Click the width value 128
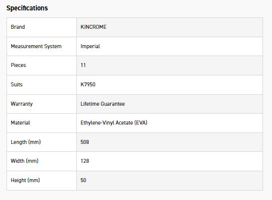Viewport: 272px width, 200px height. point(85,161)
